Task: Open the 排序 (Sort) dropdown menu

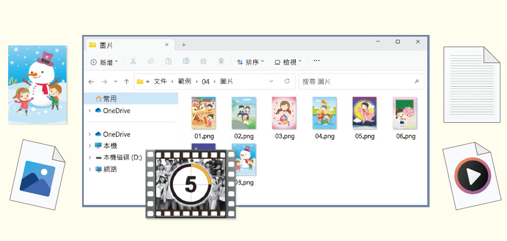Action: (250, 62)
